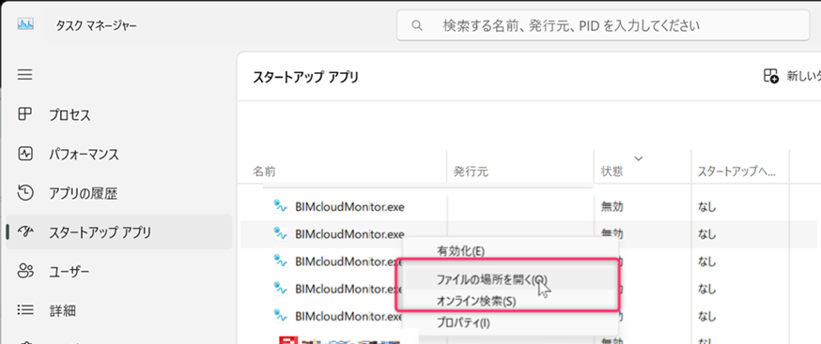Focus the 検索する名前、発行元、PID search field

[603, 25]
